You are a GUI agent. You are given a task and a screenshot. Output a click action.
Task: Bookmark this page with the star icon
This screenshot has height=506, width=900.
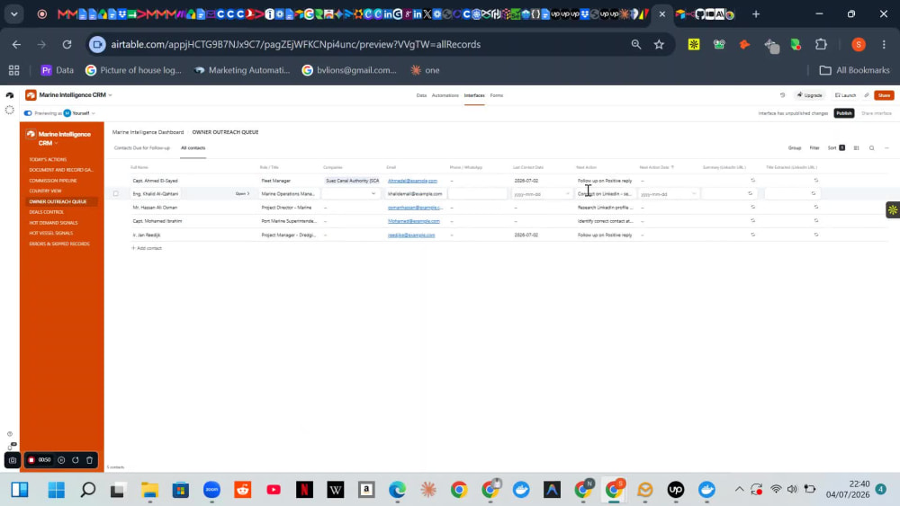659,44
